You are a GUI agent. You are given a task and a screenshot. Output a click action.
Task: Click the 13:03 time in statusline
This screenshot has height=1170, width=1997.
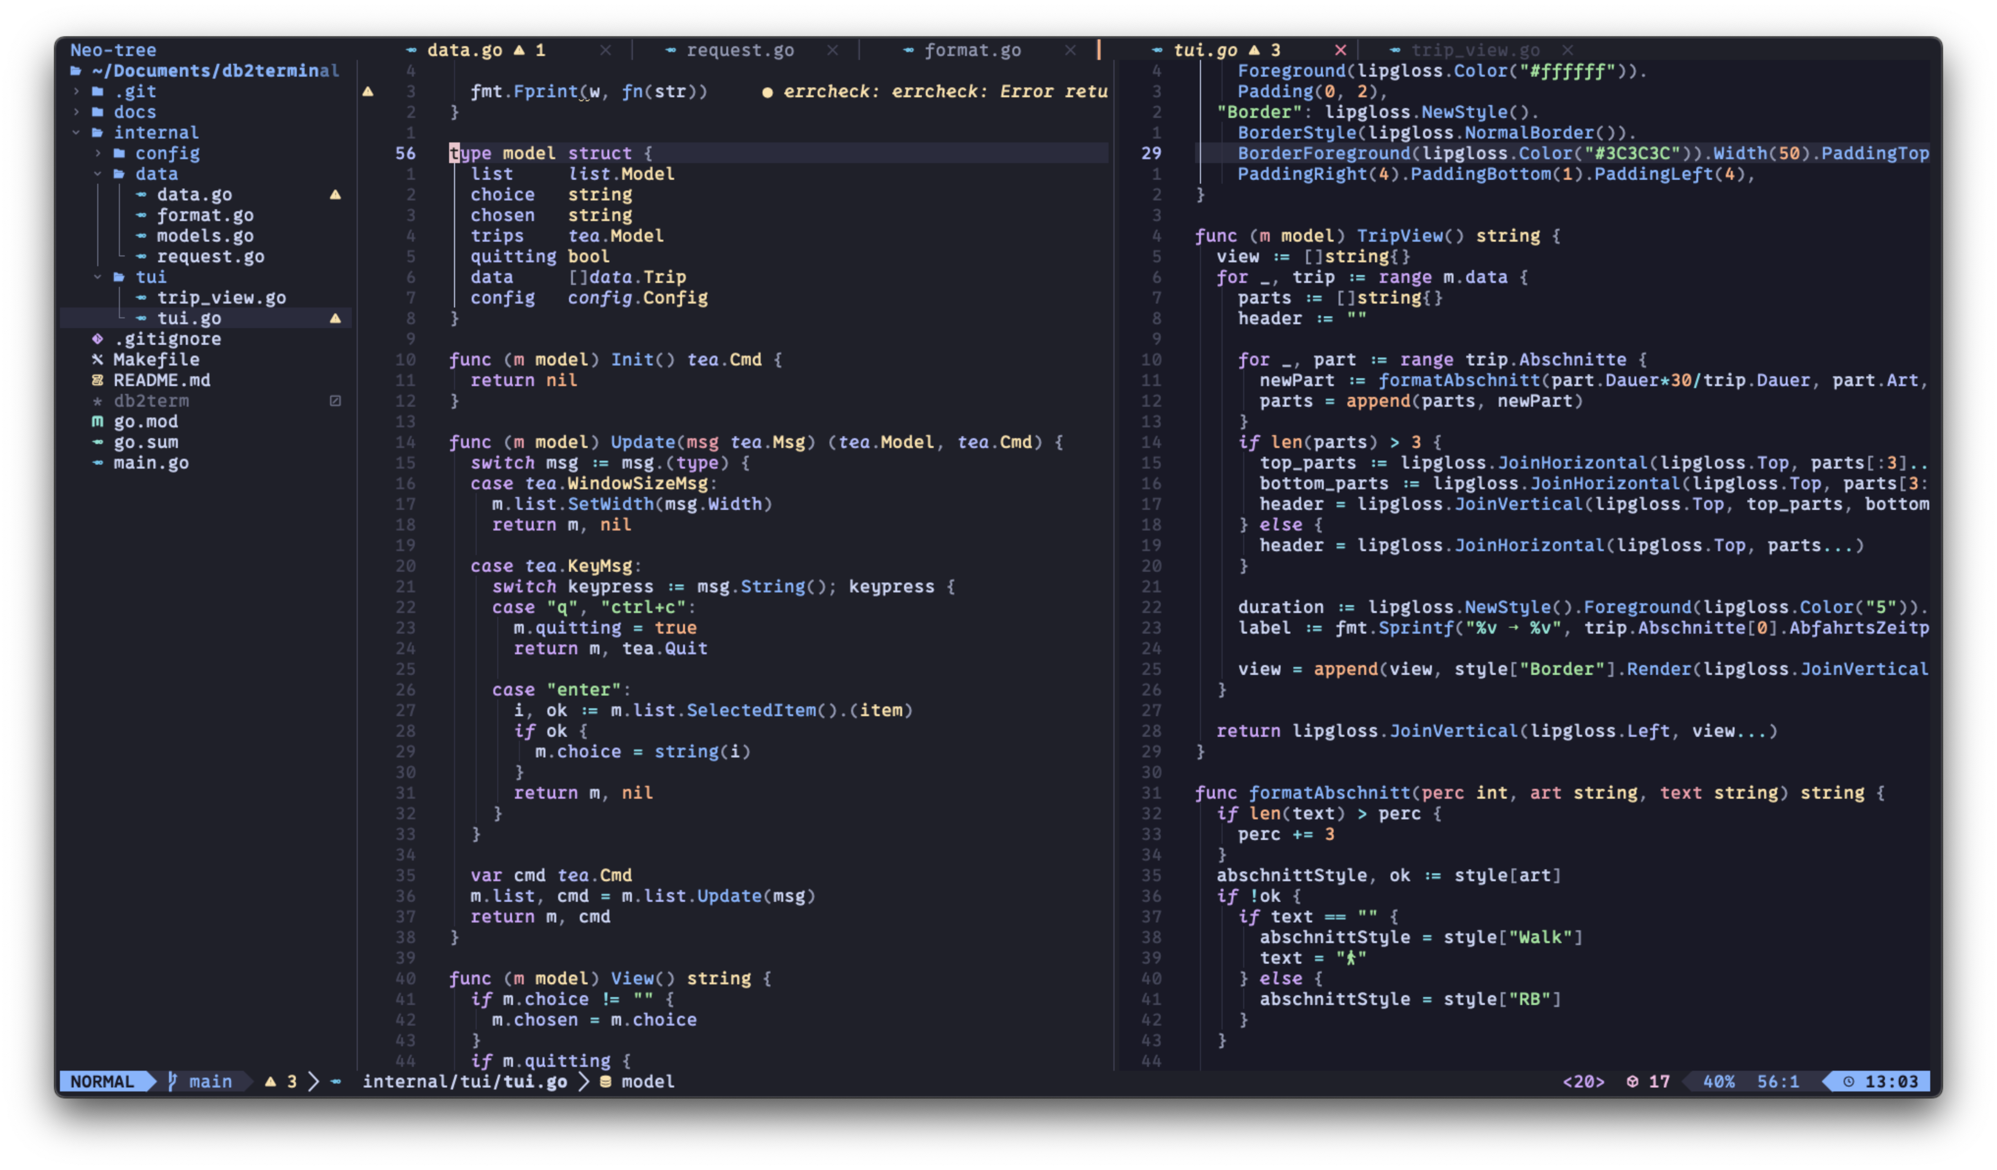point(1892,1082)
